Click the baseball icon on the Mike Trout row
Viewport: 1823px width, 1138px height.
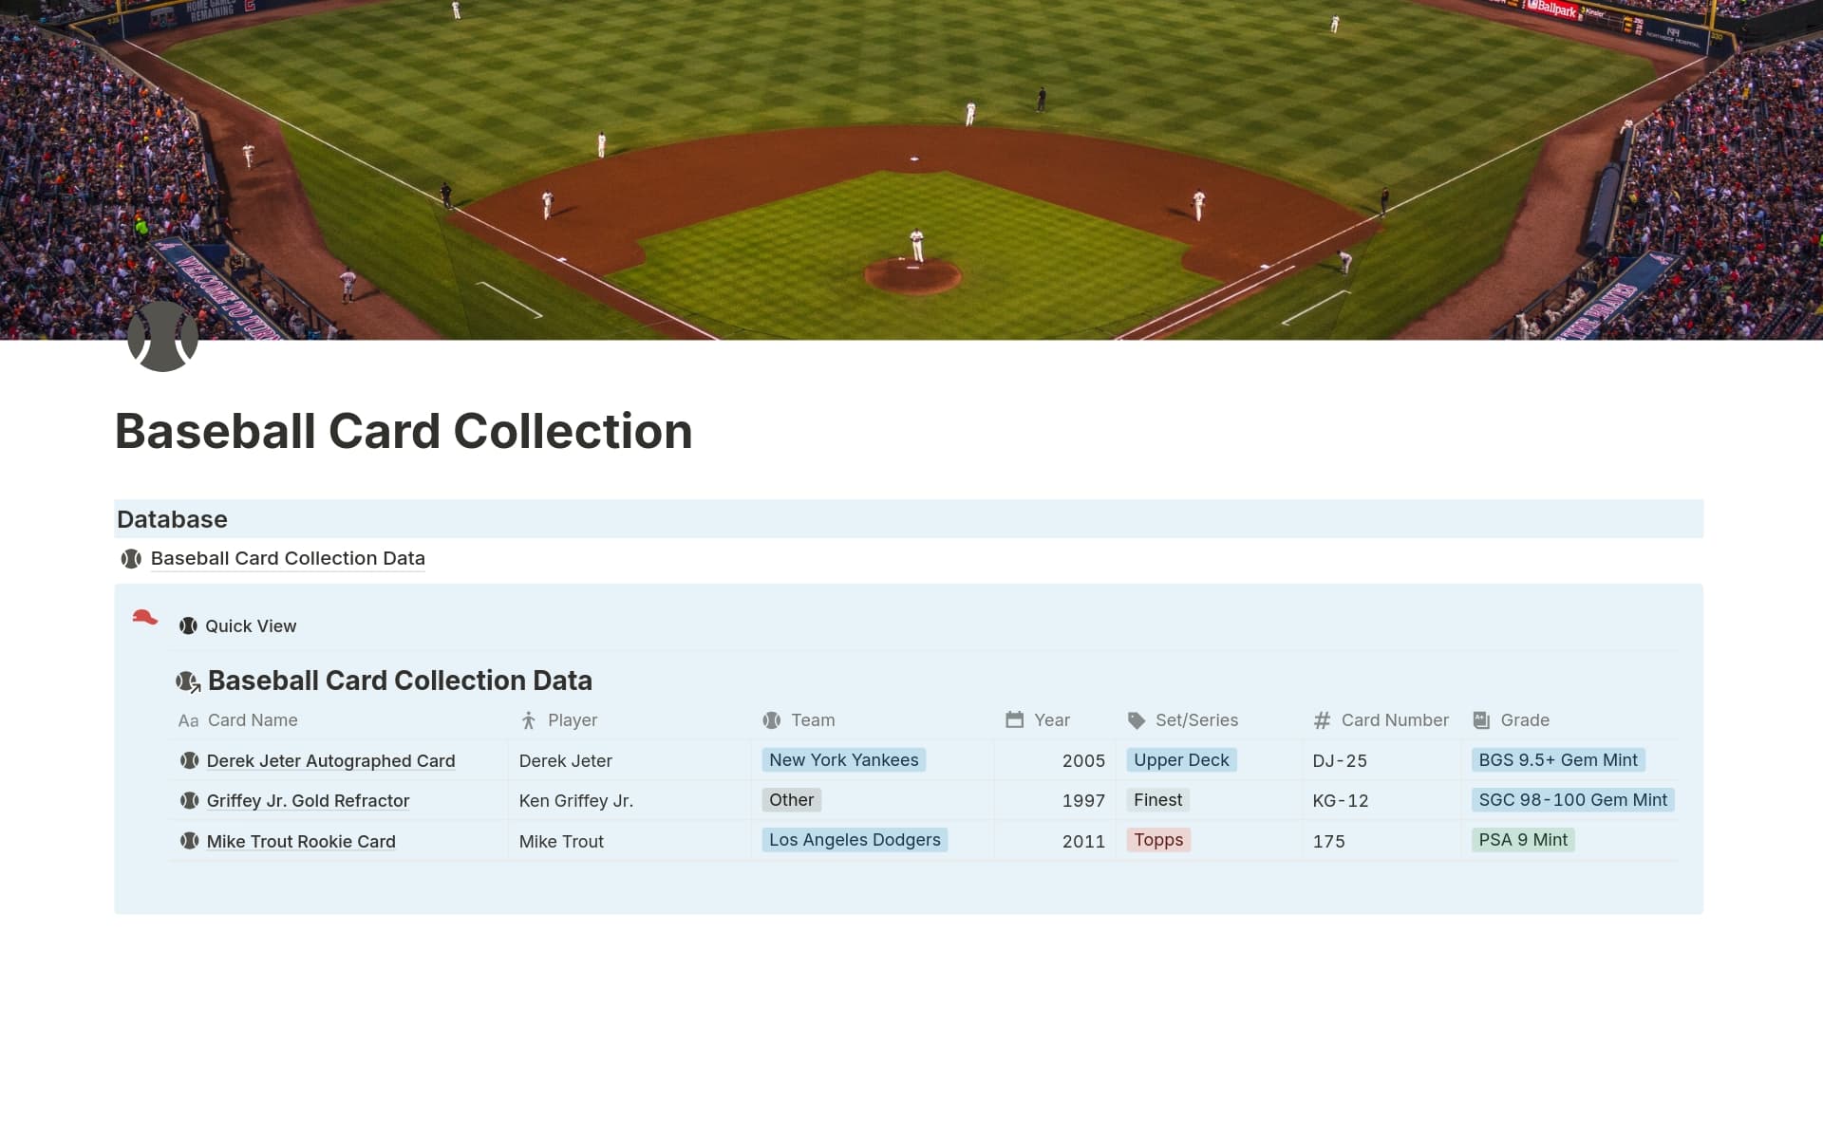click(189, 841)
